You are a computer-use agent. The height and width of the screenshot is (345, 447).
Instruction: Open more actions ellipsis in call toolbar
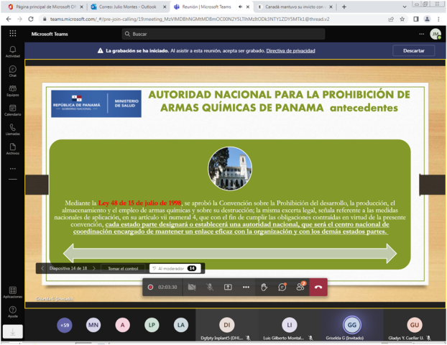click(246, 287)
